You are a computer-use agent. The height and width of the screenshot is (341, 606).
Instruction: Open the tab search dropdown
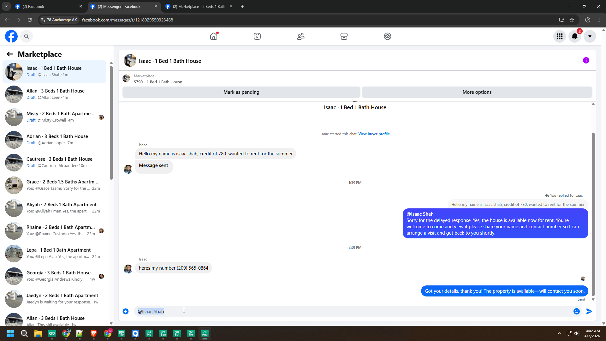coord(6,6)
